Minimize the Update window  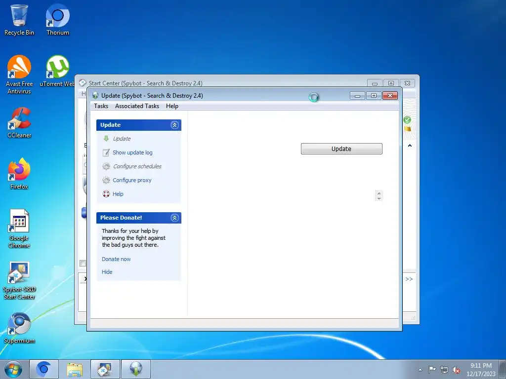click(x=357, y=96)
